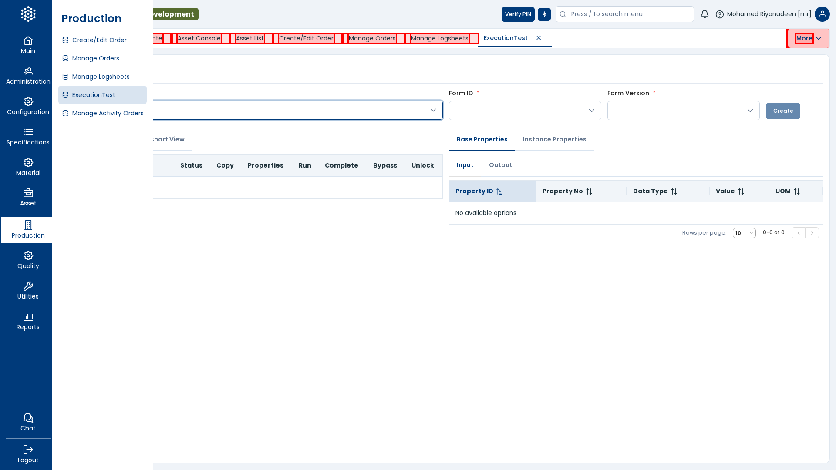Switch to the Instance Properties tab
This screenshot has height=470, width=836.
click(554, 139)
